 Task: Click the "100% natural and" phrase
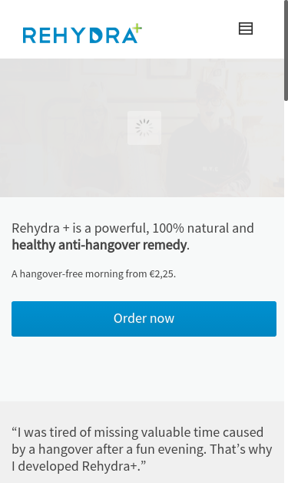(x=203, y=229)
